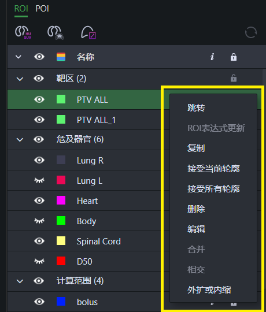Toggle visibility of Heart ROI
Image resolution: width=266 pixels, height=312 pixels.
tap(39, 200)
